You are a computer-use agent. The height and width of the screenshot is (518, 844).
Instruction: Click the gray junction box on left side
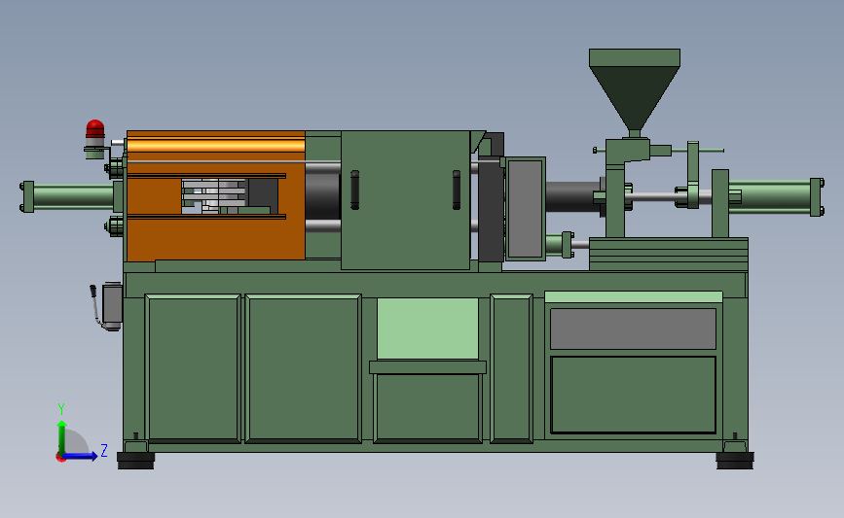(x=112, y=304)
